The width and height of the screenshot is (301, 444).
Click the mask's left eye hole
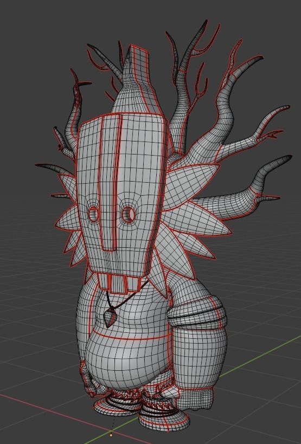(x=93, y=214)
